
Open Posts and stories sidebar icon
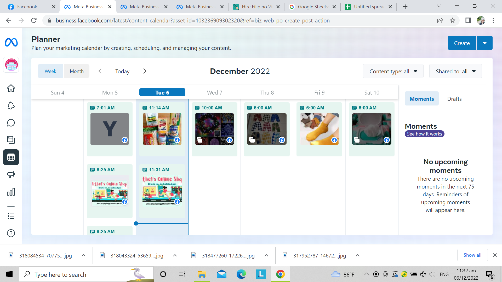(11, 140)
